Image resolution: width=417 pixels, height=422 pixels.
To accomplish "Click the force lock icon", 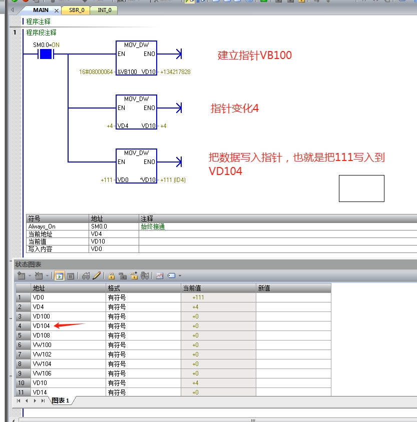I will coord(112,275).
